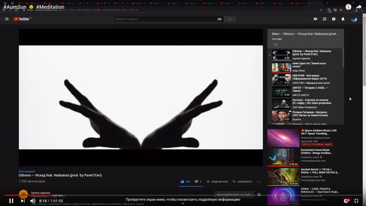Save the video to a playlist
Screen dimensions: 366x206
tap(242, 181)
